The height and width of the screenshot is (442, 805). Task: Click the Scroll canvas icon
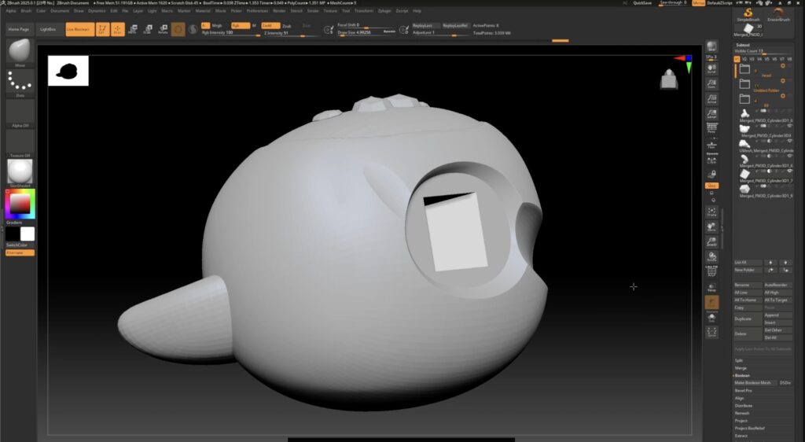tap(711, 68)
